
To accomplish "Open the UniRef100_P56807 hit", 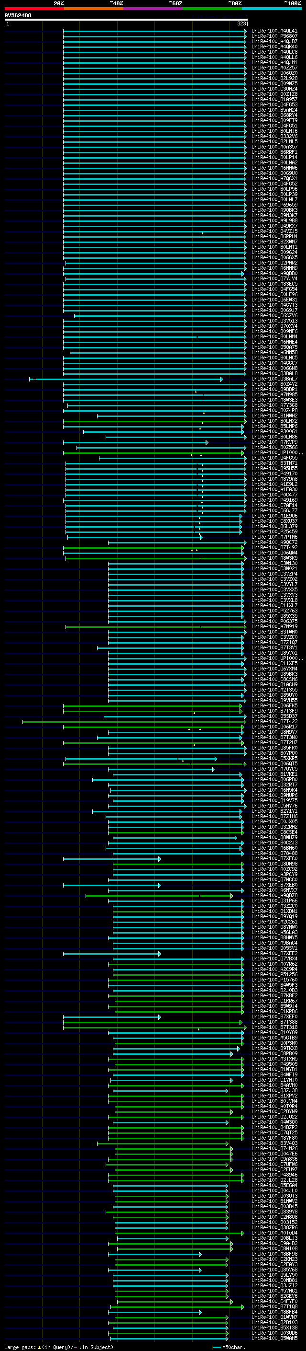I will point(274,36).
